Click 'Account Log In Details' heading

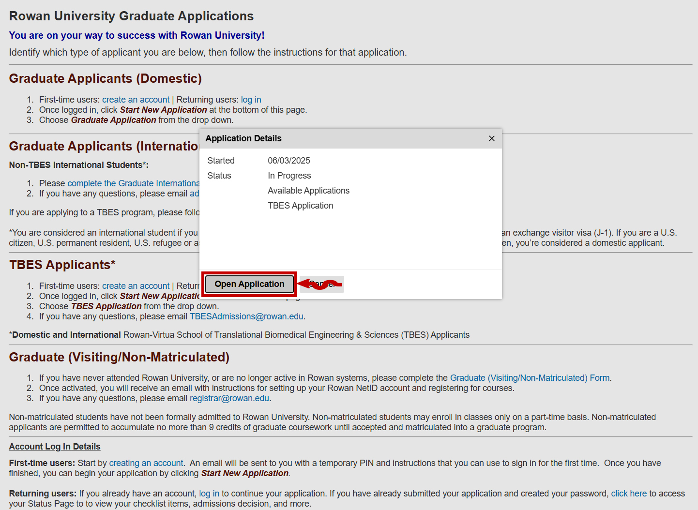coord(55,447)
